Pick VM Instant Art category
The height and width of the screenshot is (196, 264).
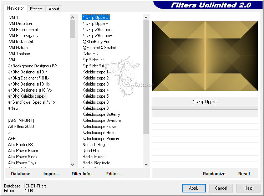click(x=21, y=42)
